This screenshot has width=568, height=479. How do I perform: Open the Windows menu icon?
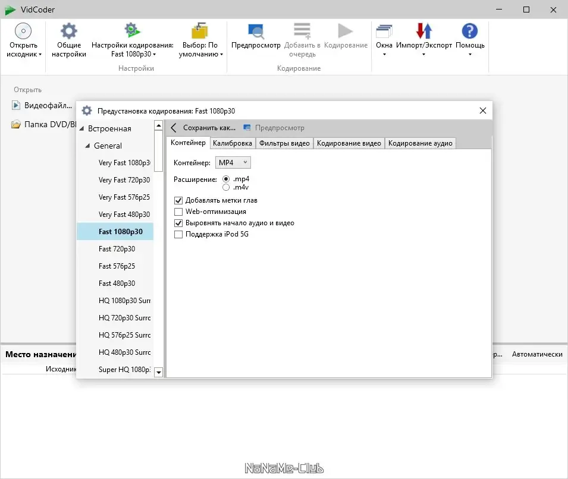(x=384, y=31)
